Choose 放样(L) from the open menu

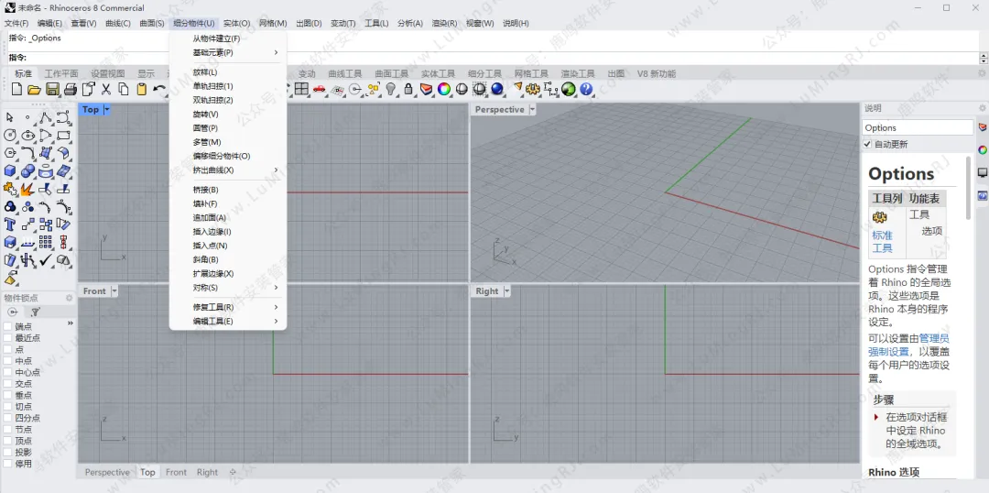click(x=205, y=72)
